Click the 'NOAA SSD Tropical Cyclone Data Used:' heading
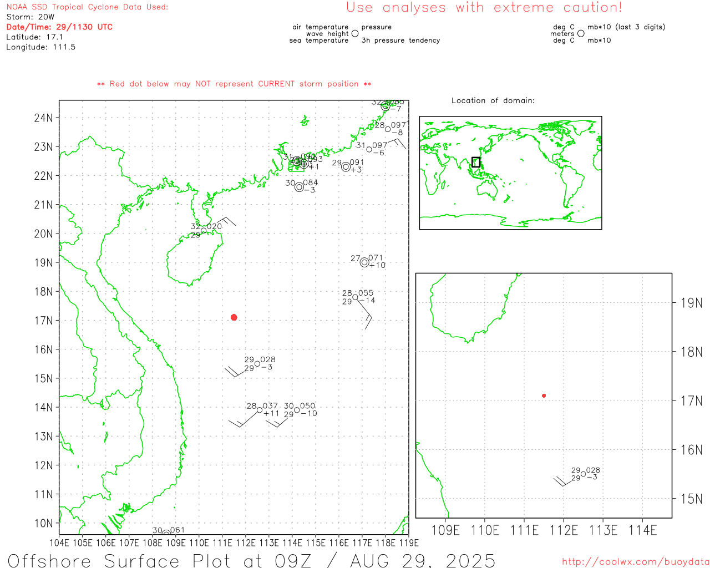 (x=87, y=7)
